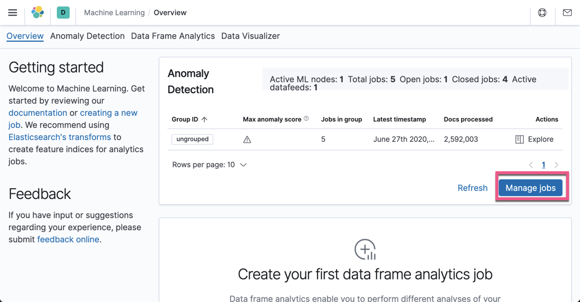Go to previous page arrow

point(531,165)
